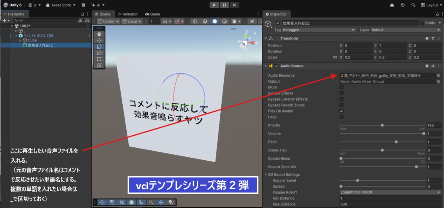The height and width of the screenshot is (208, 444).
Task: Open the Layout dropdown
Action: (x=431, y=5)
